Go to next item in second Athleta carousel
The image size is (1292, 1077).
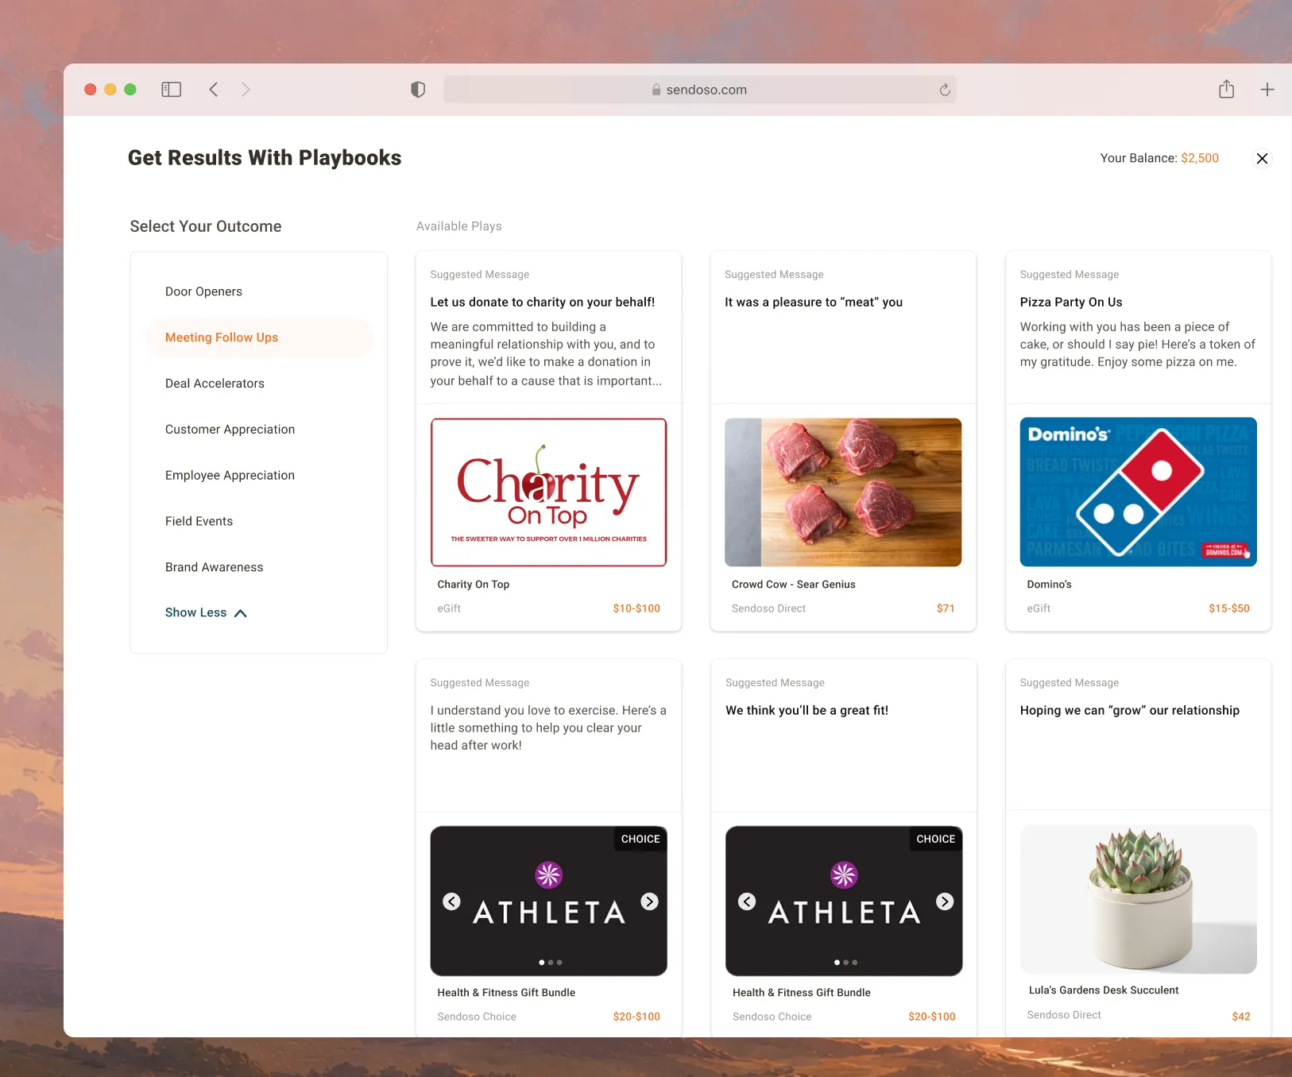coord(945,901)
